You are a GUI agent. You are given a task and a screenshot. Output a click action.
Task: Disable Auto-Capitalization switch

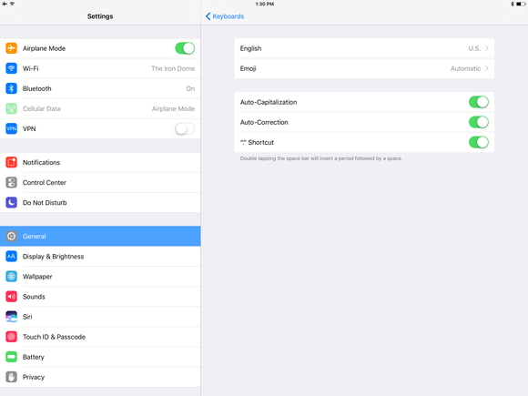click(479, 102)
